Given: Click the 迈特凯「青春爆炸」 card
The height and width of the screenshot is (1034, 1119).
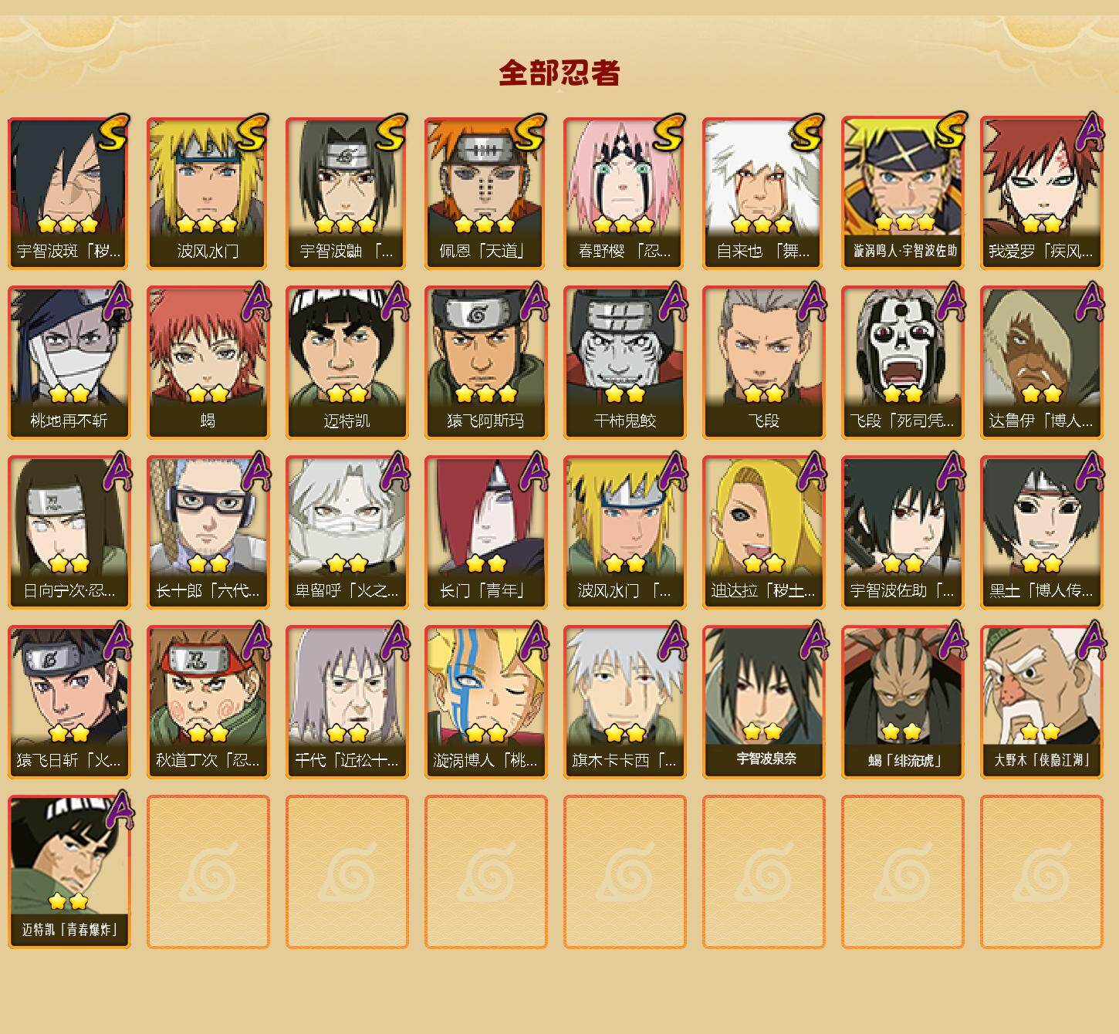Looking at the screenshot, I should click(x=69, y=872).
